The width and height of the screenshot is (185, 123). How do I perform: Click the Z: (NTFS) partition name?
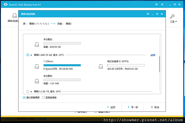coord(118,61)
